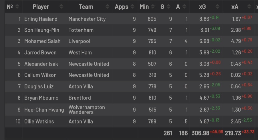The image size is (258, 140).
Task: Click sort arrows next to Player header
Action: tap(61, 7)
